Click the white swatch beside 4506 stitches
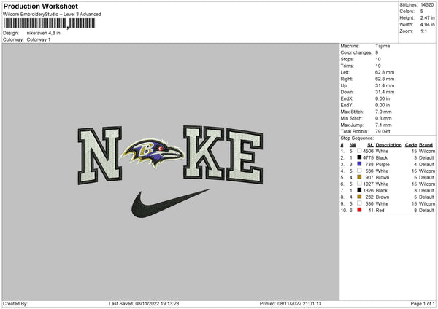 [x=359, y=151]
